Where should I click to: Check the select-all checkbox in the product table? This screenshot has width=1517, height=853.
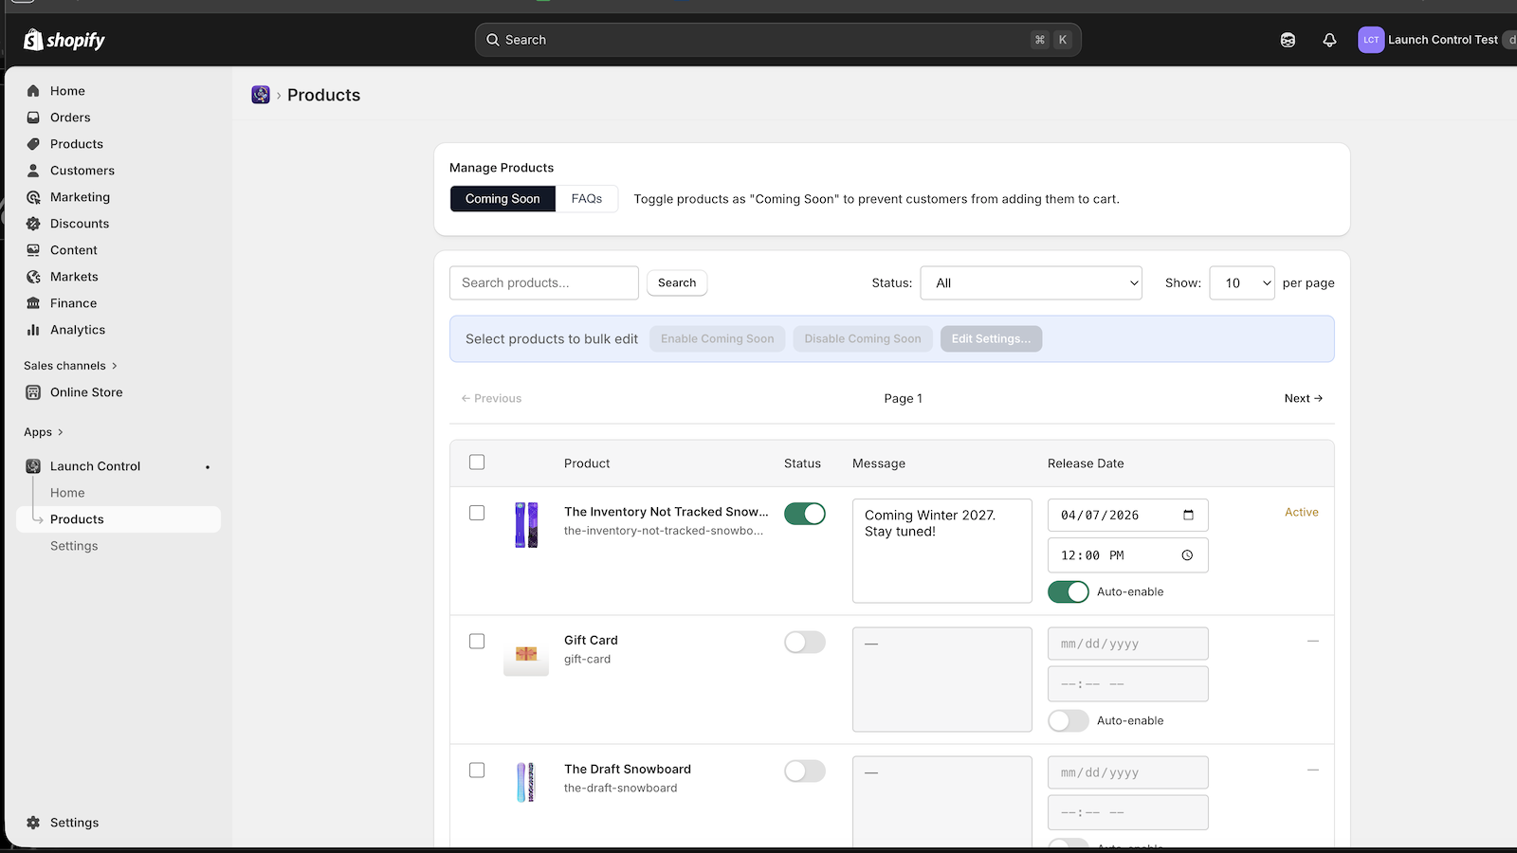477,463
